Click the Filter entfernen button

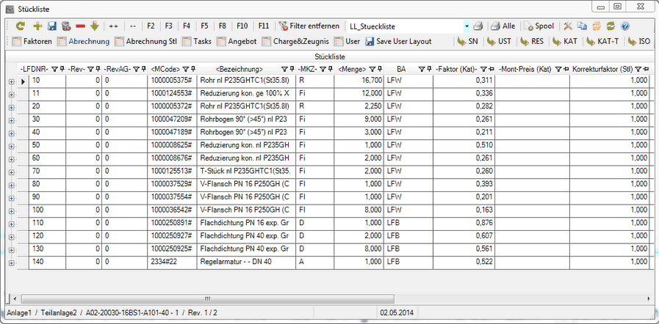pos(309,26)
